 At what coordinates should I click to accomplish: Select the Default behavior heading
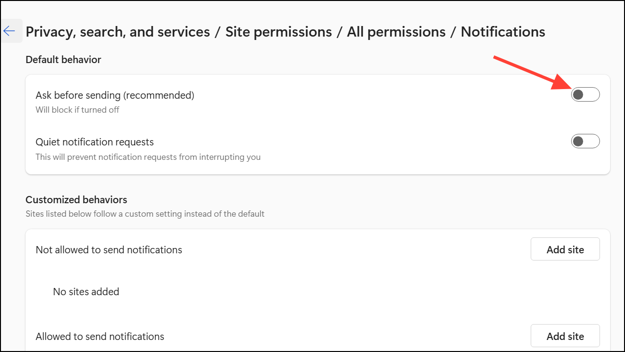point(64,60)
